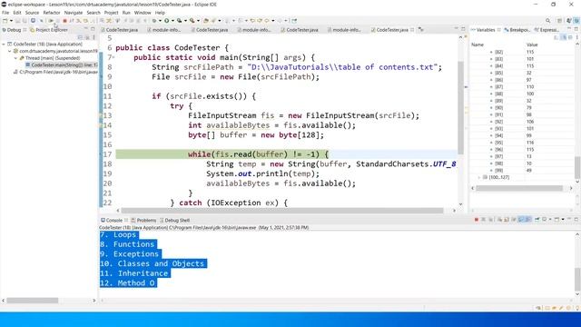Click the Debug view tab bug icon
This screenshot has width=581, height=327.
5,30
